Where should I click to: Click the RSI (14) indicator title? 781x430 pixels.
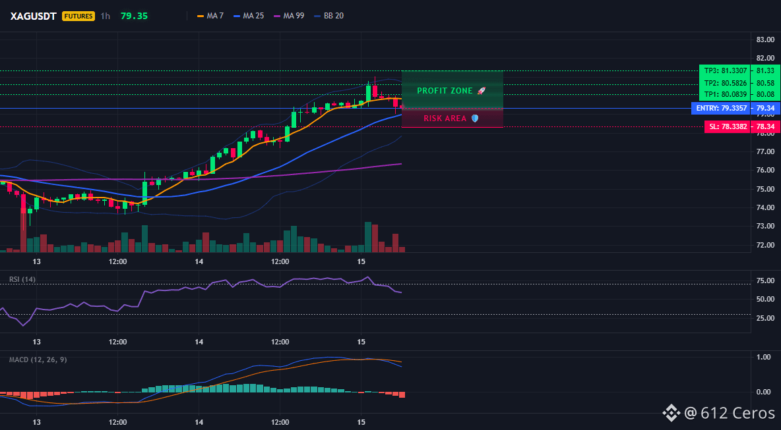(22, 279)
